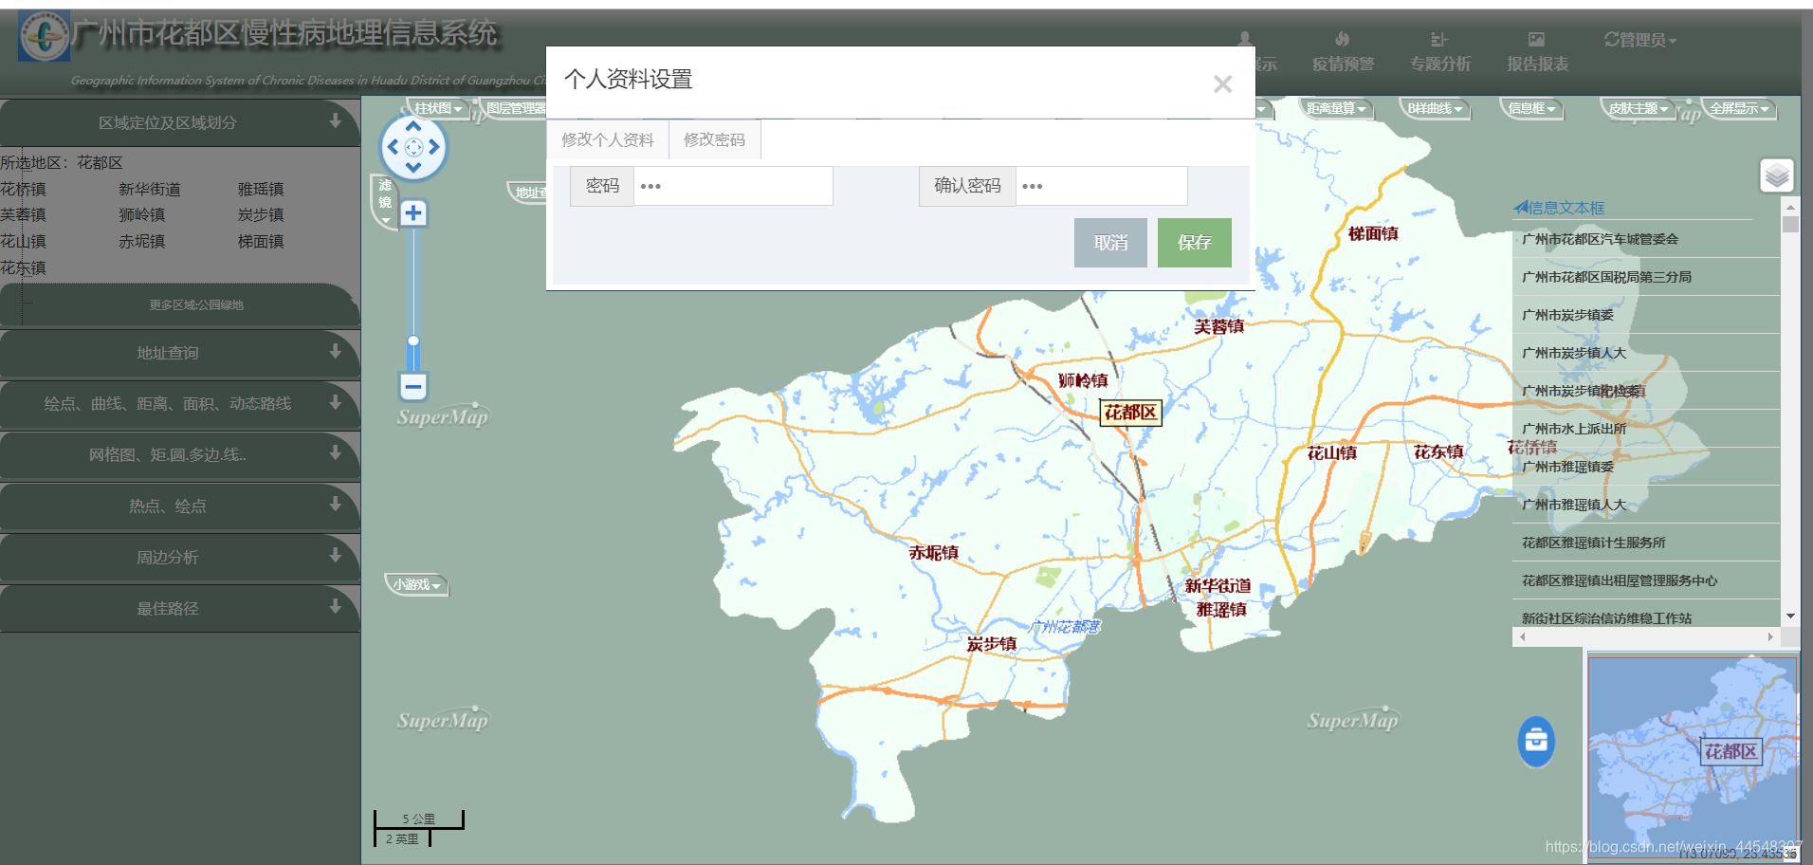This screenshot has width=1813, height=865.
Task: Click the flame icon above 疫情预警
Action: pos(1342,40)
